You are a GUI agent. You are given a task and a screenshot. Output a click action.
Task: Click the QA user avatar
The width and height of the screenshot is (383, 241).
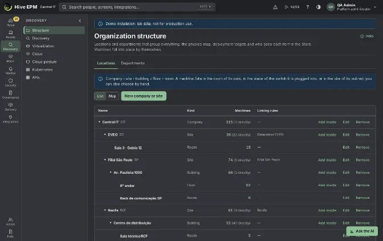[331, 7]
